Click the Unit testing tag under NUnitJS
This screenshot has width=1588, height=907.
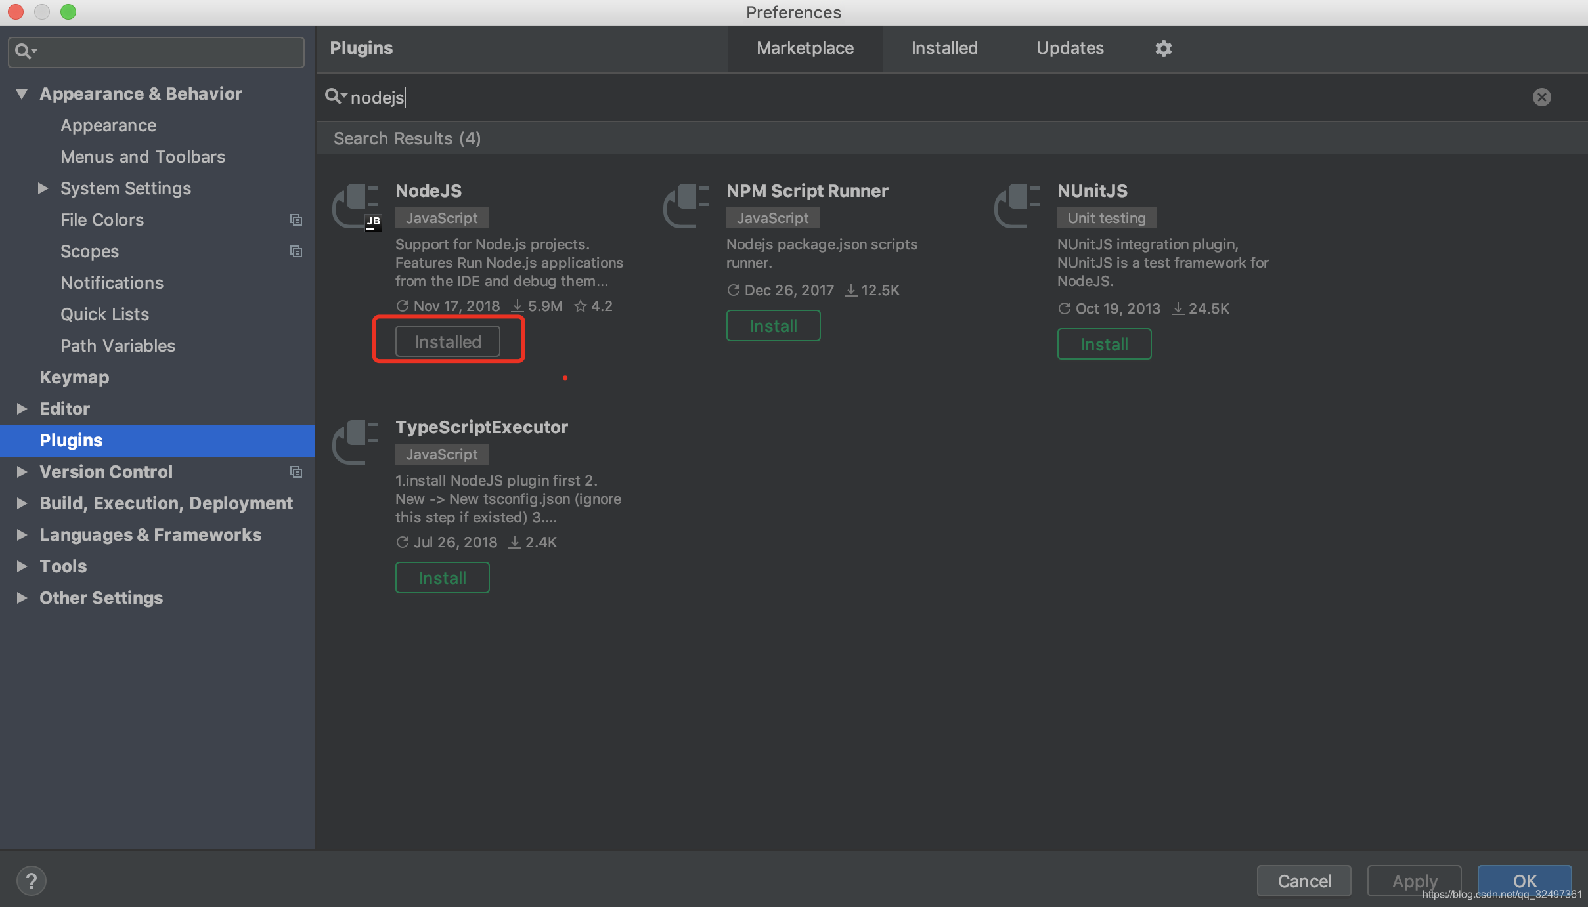(x=1107, y=218)
